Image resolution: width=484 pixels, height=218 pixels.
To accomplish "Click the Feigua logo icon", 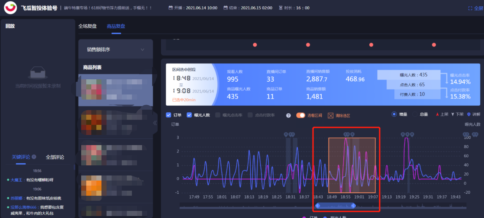I will point(10,8).
